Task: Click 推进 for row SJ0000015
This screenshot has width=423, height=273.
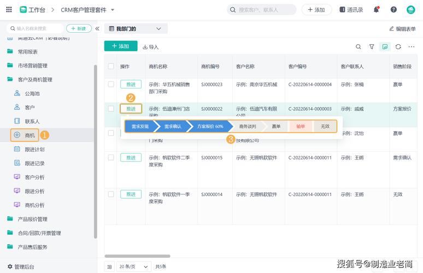Action: pyautogui.click(x=131, y=157)
